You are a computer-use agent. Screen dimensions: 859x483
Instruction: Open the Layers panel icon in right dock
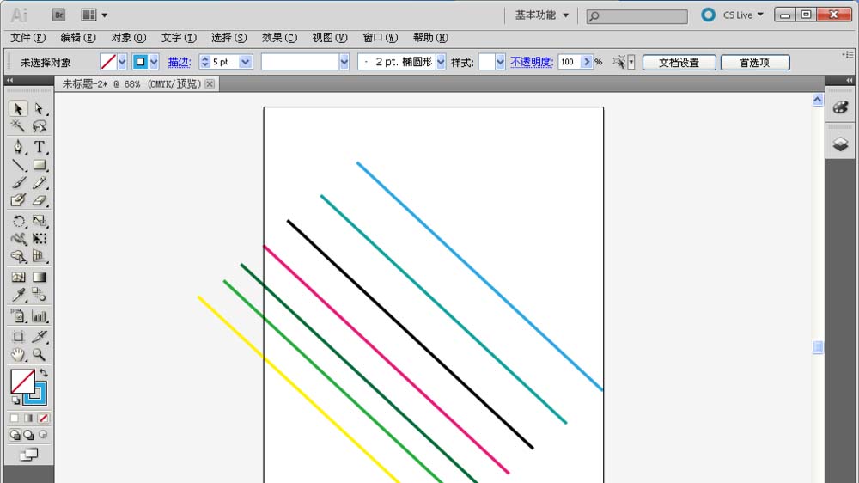pyautogui.click(x=840, y=144)
